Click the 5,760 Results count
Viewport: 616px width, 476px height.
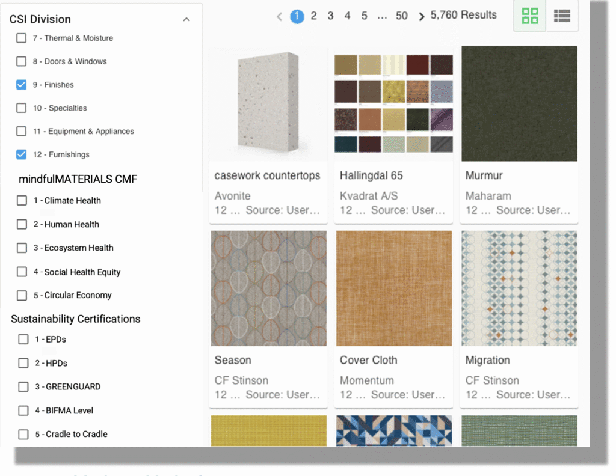[464, 15]
